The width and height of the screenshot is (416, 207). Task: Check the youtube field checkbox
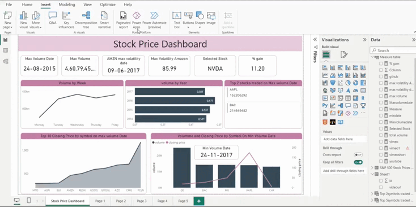tap(381, 161)
